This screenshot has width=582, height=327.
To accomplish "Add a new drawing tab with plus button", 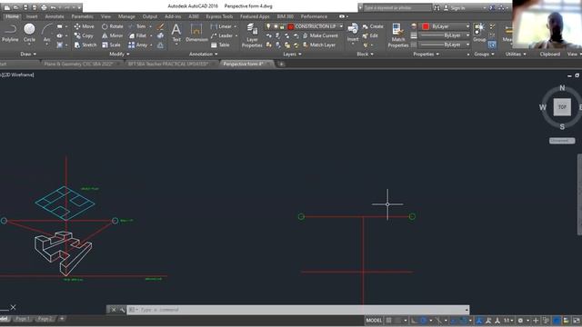I will [281, 64].
